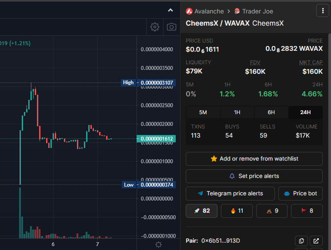Vote with the rocket reaction 82
This screenshot has height=250, width=331.
[201, 211]
